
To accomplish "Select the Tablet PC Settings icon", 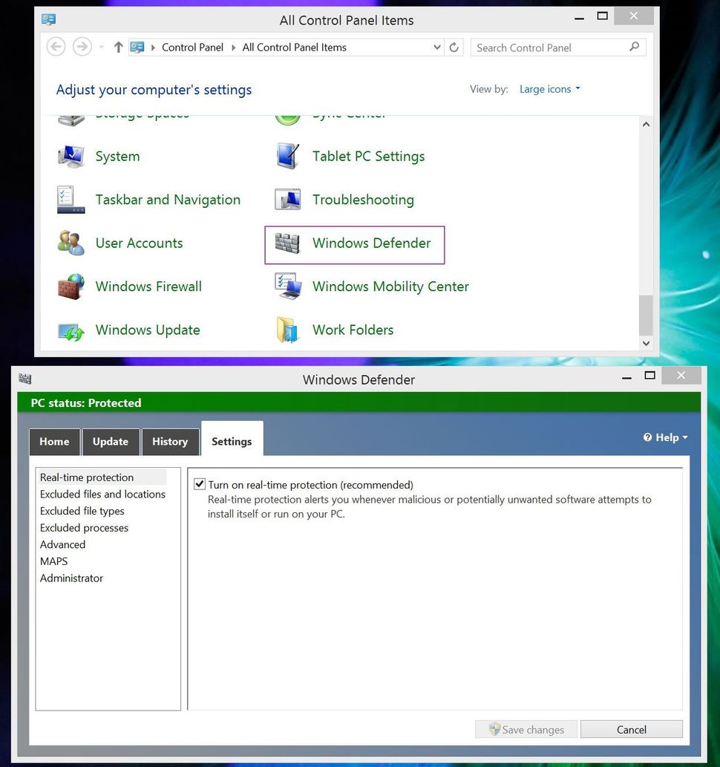I will 369,157.
